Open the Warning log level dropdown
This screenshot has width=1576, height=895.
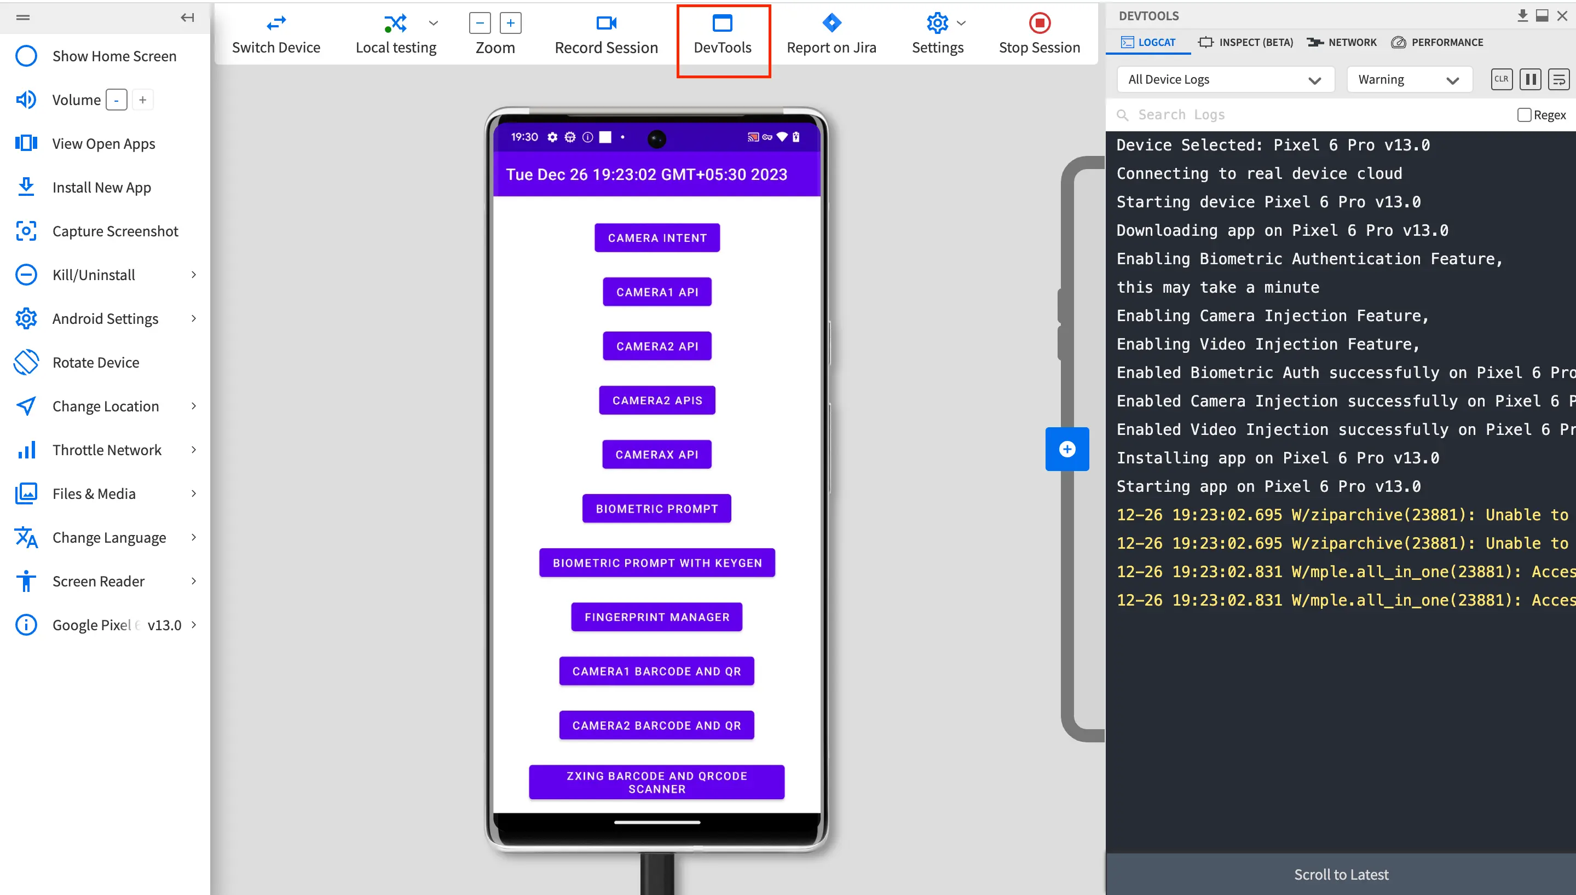click(1408, 79)
